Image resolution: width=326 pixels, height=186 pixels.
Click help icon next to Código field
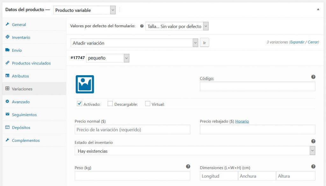coord(313,77)
